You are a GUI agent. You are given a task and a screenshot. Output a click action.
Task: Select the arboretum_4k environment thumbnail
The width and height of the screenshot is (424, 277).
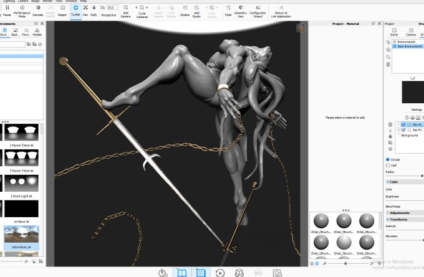[21, 234]
